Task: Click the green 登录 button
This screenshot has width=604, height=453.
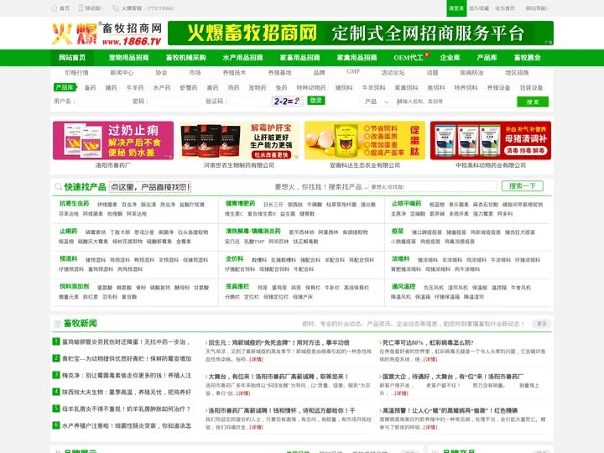Action: coord(316,101)
